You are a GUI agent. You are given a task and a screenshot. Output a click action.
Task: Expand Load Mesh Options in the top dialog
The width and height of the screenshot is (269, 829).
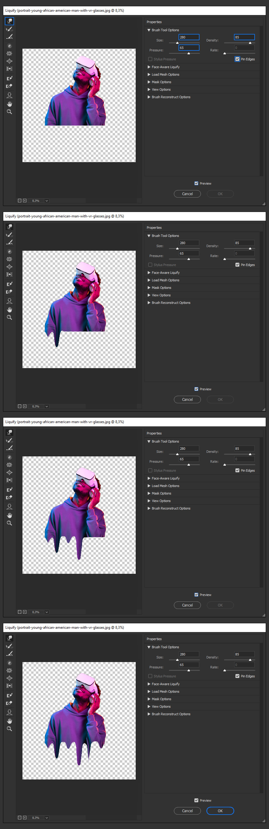pos(149,74)
